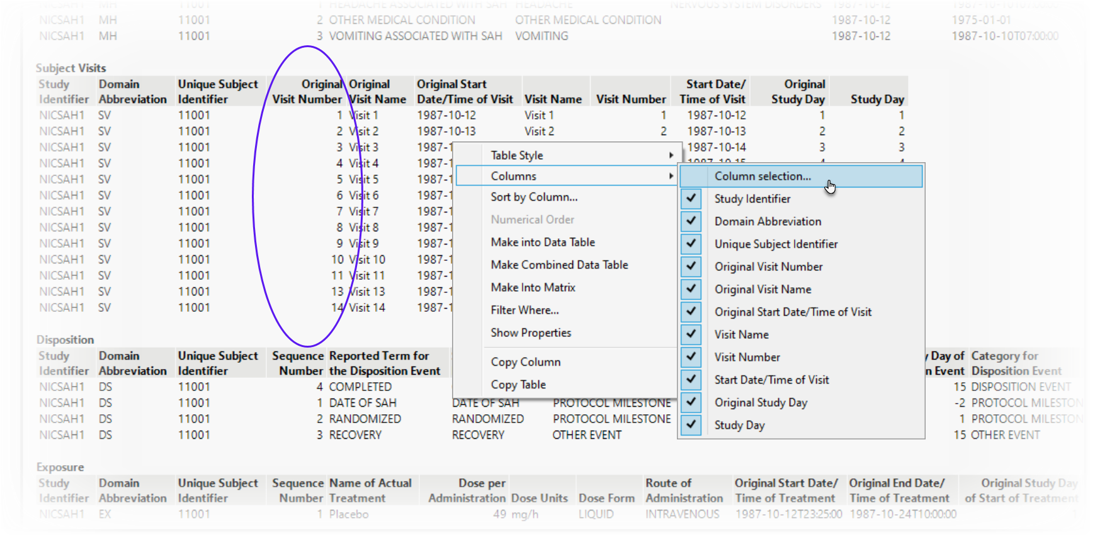Click the Original Visit Number column header

click(x=307, y=92)
